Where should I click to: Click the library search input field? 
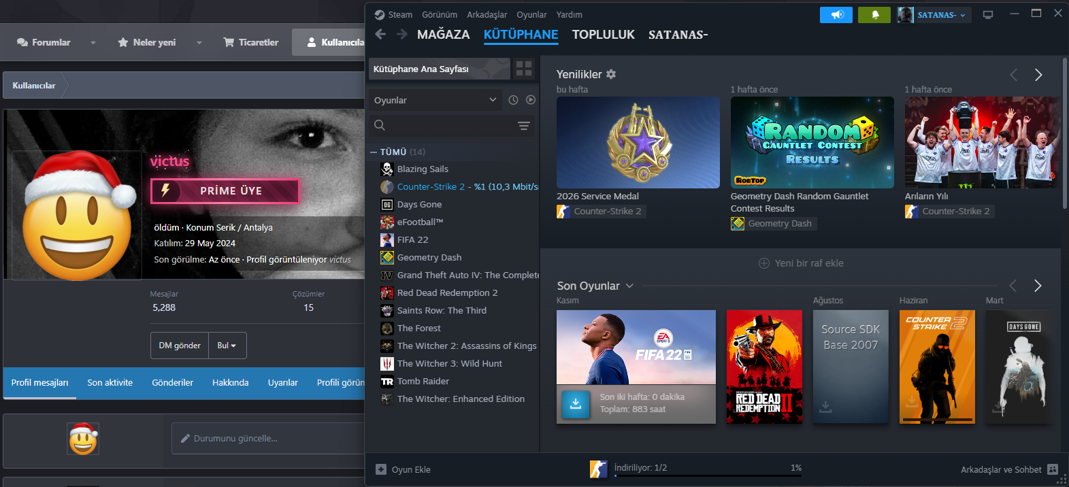pos(451,125)
